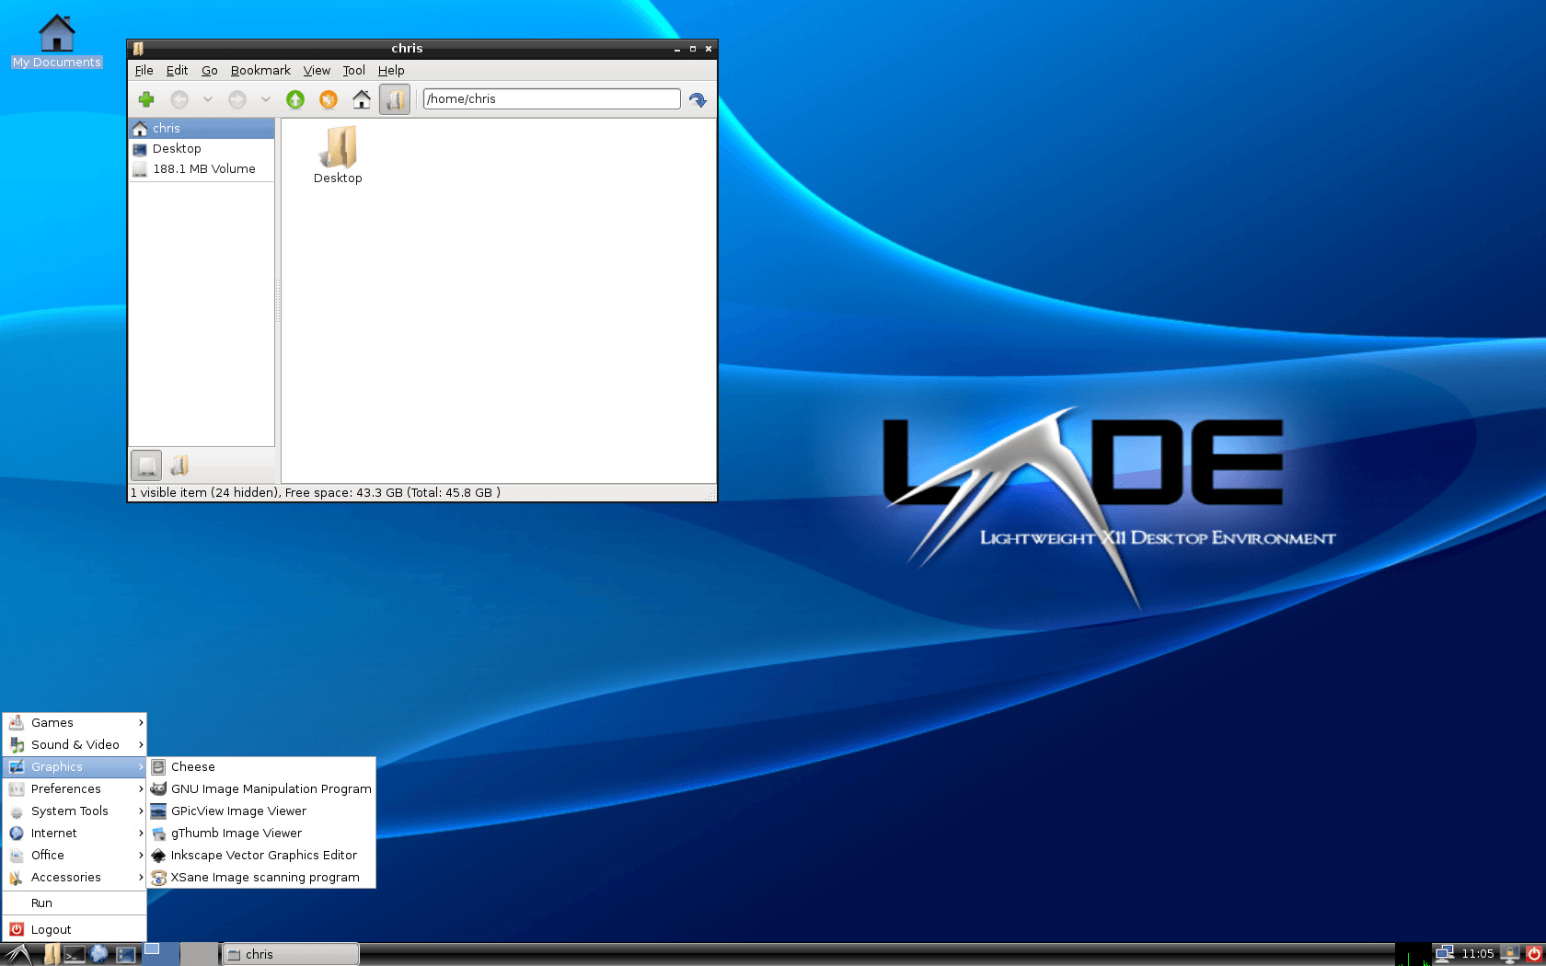1546x966 pixels.
Task: Click the green Up folder arrow icon
Action: tap(295, 99)
